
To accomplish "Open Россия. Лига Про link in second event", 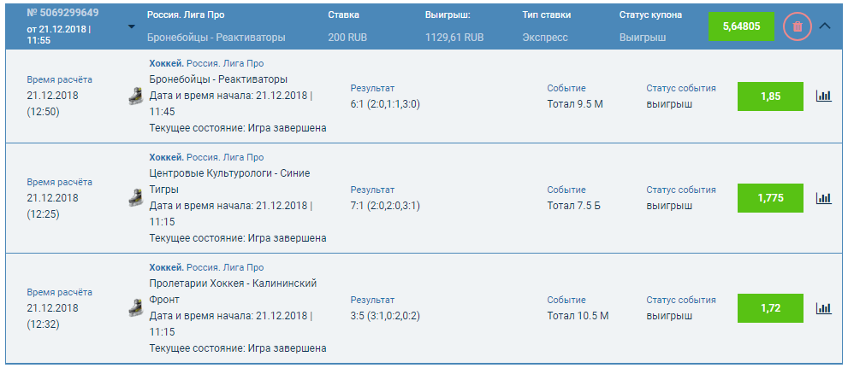I will pos(225,158).
